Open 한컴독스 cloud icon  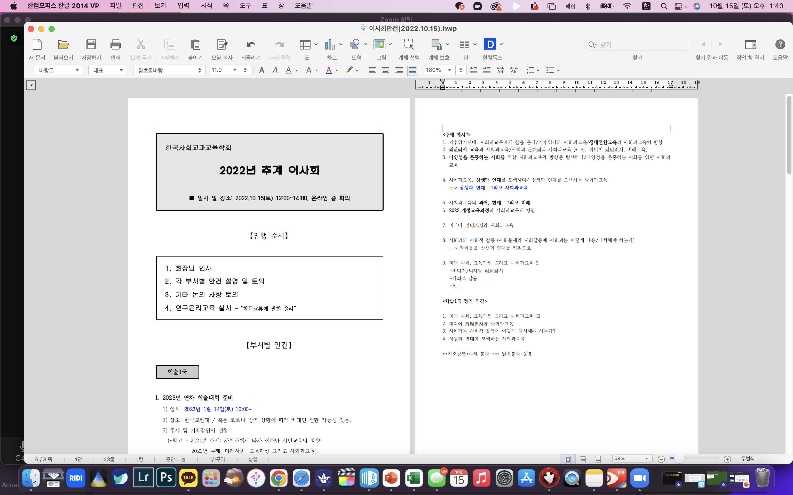[490, 44]
